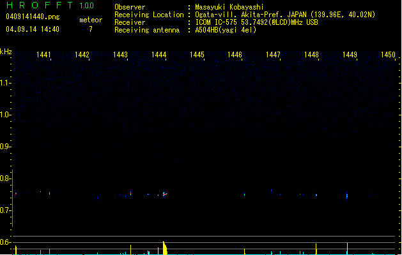Click the Receiving Location label

click(x=149, y=15)
